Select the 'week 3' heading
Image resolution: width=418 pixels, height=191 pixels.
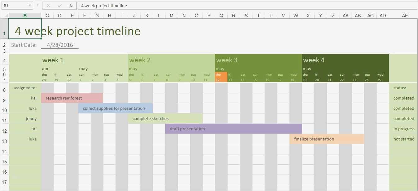[227, 60]
